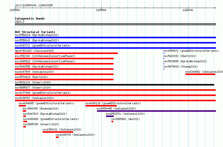Screen dimensions: 223x147
Task: Click the right arrowhead of the ruler
Action: pos(215,8)
